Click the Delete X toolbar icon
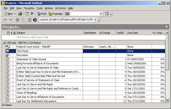The width and height of the screenshot is (171, 109). click(x=32, y=14)
